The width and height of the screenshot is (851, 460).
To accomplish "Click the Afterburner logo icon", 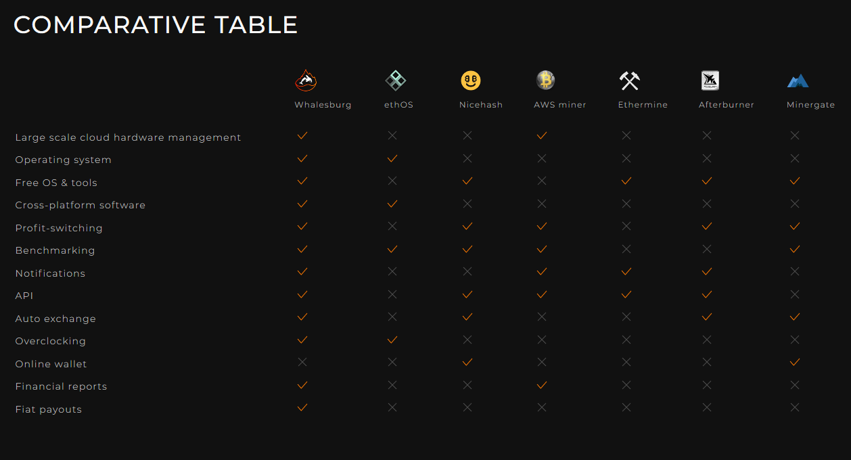I will pyautogui.click(x=710, y=80).
